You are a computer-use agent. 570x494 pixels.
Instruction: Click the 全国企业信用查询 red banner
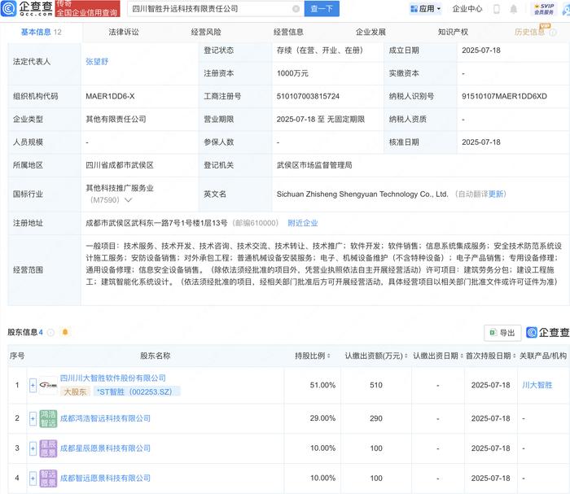tap(87, 9)
